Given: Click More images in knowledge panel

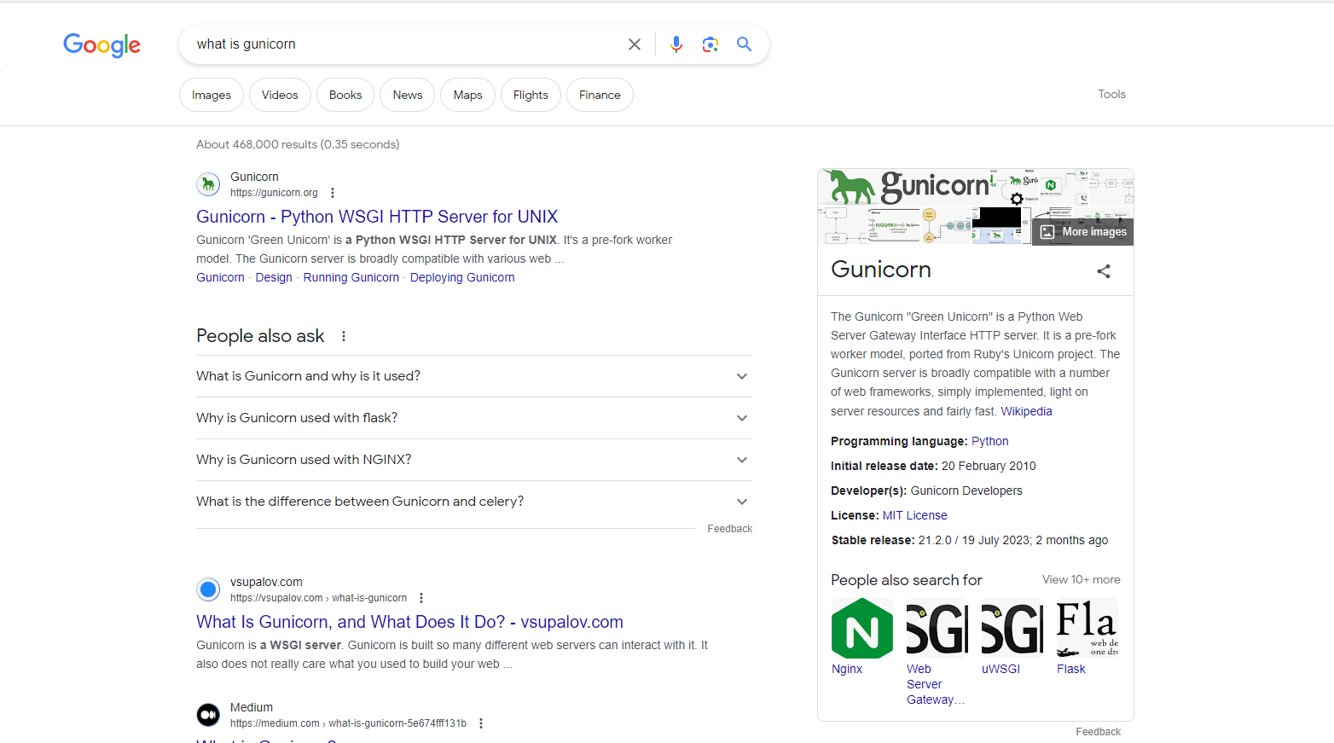Looking at the screenshot, I should (1083, 232).
